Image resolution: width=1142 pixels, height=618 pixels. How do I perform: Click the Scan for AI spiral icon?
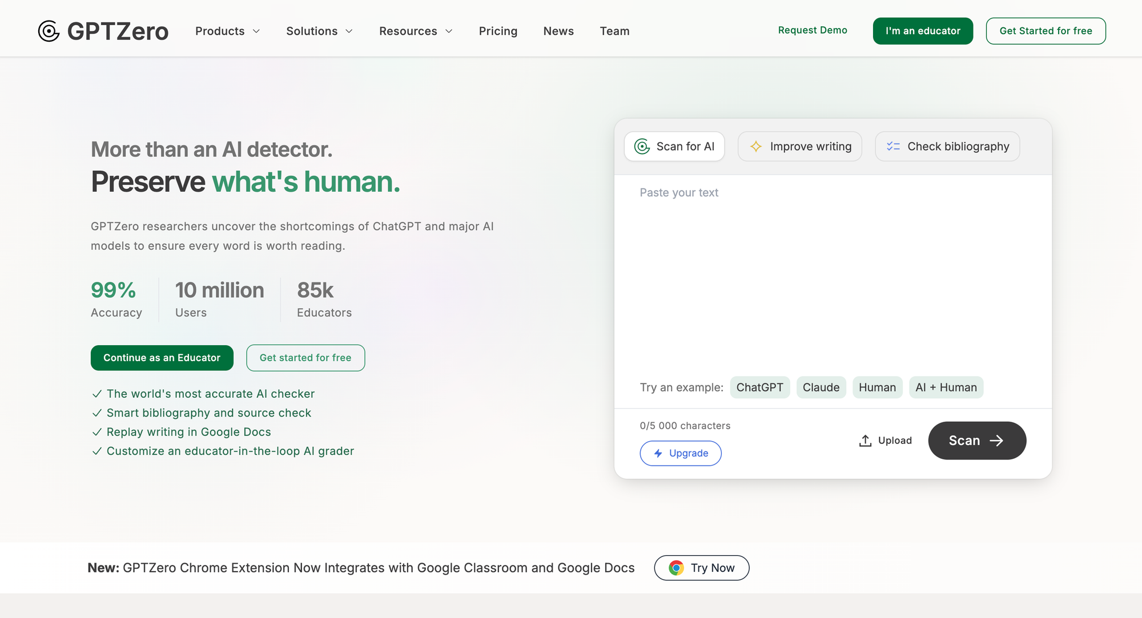point(642,147)
